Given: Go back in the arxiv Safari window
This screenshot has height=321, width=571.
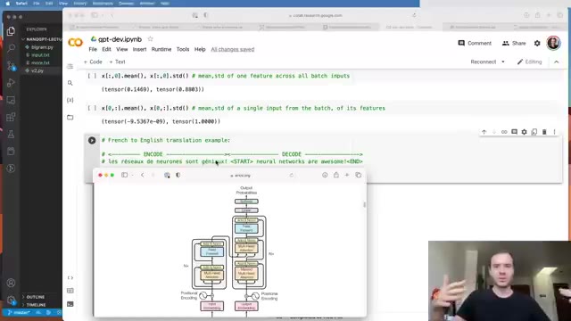Looking at the screenshot, I should click(x=143, y=175).
